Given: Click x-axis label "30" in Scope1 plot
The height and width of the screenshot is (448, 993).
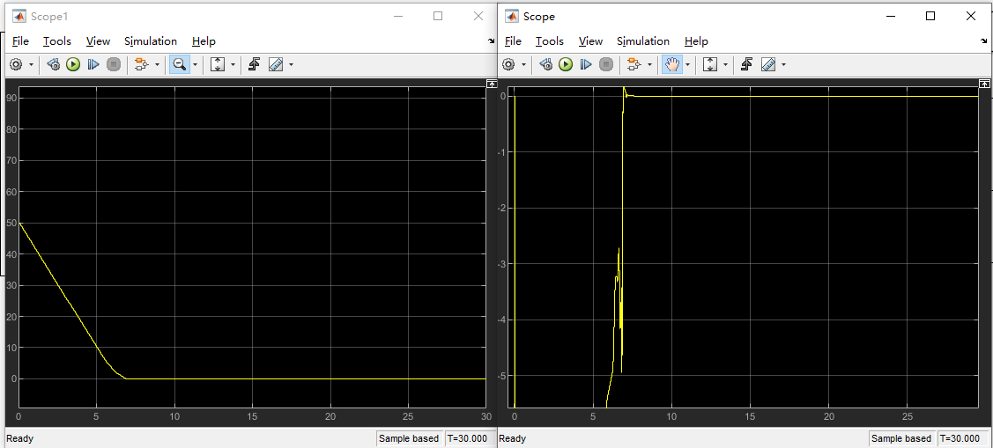Looking at the screenshot, I should (x=485, y=416).
